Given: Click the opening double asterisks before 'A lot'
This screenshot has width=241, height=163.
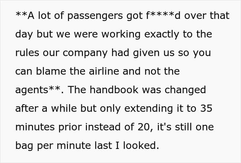Looking at the screenshot, I should pyautogui.click(x=21, y=13).
